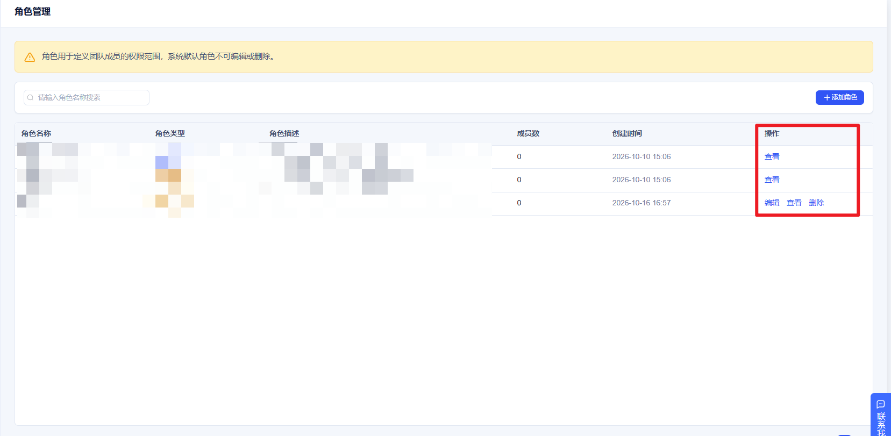The height and width of the screenshot is (436, 891).
Task: Click 删除 for the 2026-10-16 16:57 role
Action: (816, 203)
